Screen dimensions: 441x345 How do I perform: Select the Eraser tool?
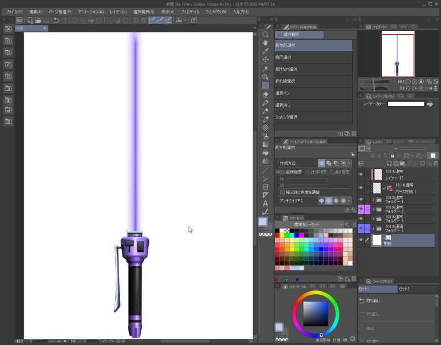point(265,94)
